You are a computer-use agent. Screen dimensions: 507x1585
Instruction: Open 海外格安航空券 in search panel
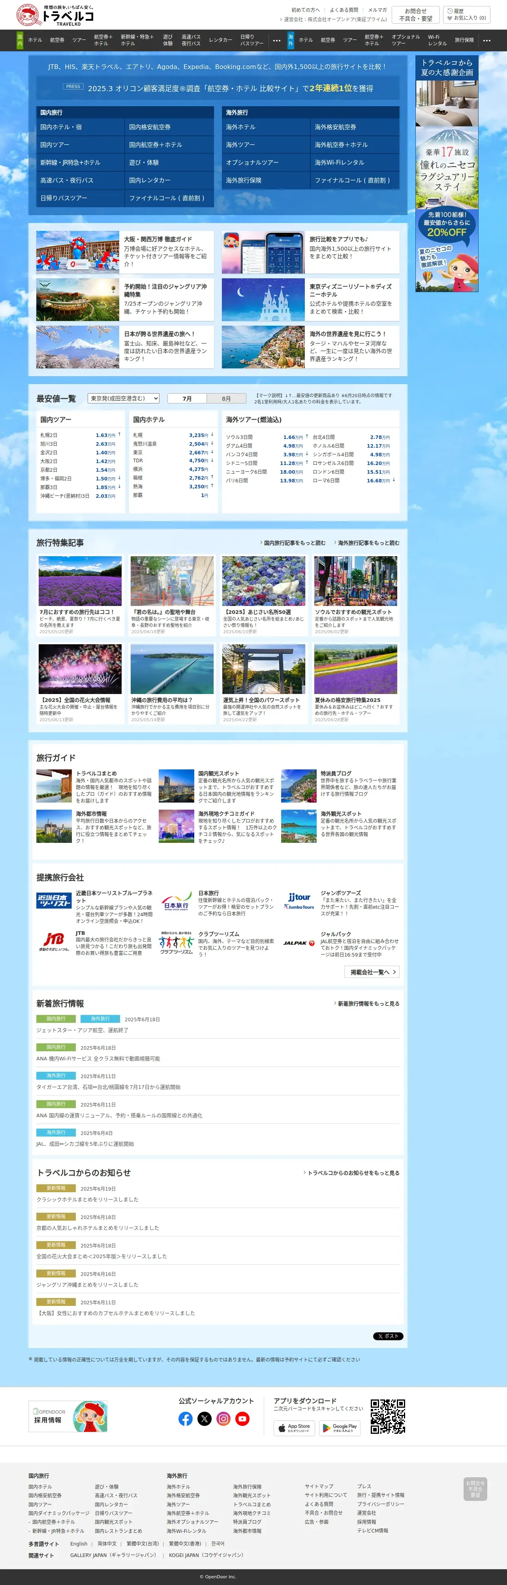pyautogui.click(x=355, y=127)
